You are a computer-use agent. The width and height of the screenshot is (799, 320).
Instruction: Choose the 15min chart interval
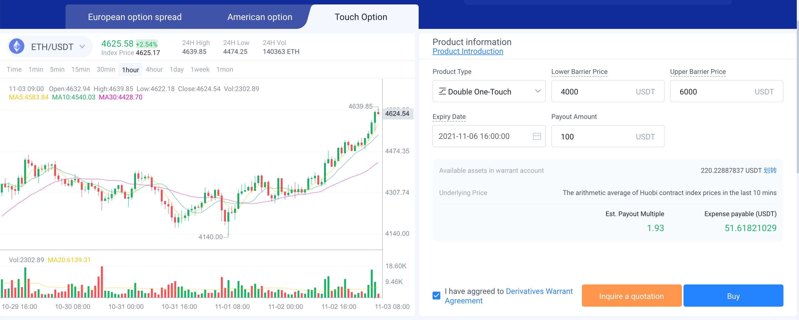pos(80,69)
